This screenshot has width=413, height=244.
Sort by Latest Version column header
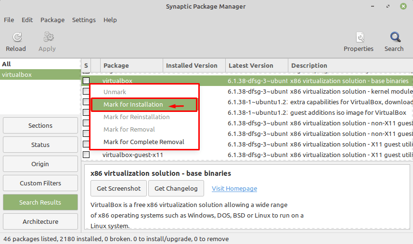(x=257, y=65)
